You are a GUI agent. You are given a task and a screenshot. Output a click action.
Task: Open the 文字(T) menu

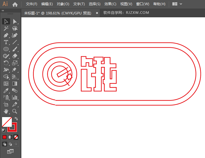pos(79,4)
